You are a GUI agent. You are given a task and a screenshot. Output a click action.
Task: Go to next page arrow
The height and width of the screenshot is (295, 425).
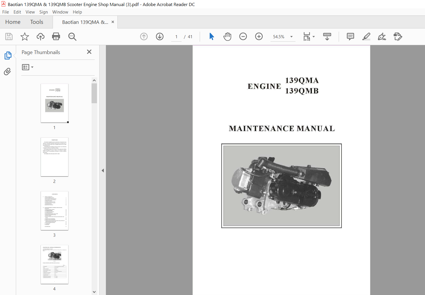pos(160,37)
